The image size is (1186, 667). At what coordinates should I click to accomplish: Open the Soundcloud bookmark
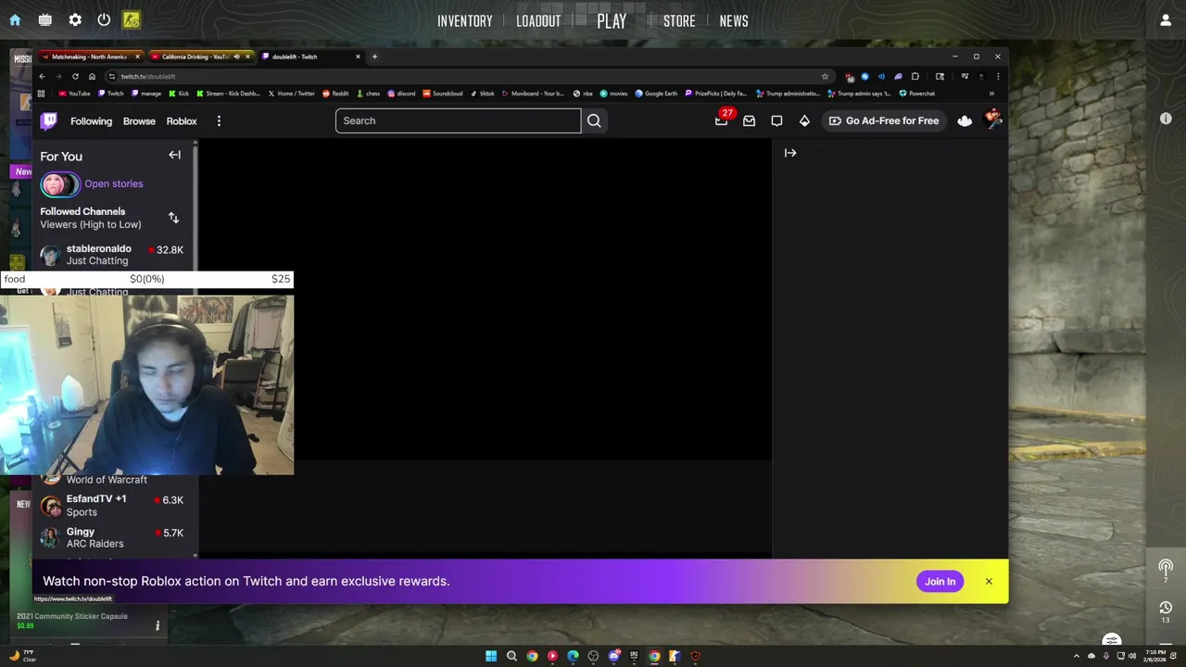[442, 94]
